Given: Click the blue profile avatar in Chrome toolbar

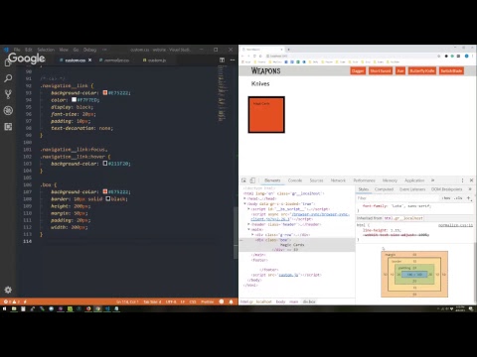Looking at the screenshot, I should (467, 56).
